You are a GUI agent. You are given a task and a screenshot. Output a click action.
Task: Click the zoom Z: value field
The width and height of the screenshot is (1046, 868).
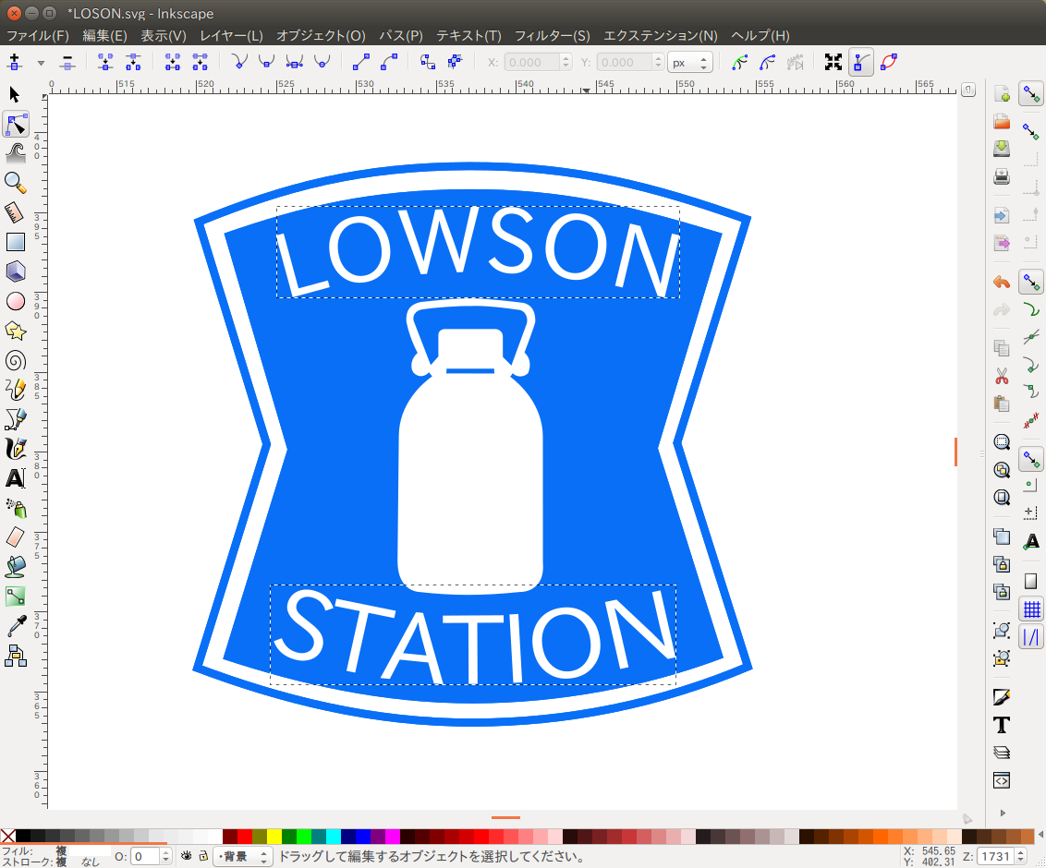pyautogui.click(x=995, y=857)
